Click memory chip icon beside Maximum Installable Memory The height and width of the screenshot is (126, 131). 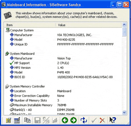12,105
